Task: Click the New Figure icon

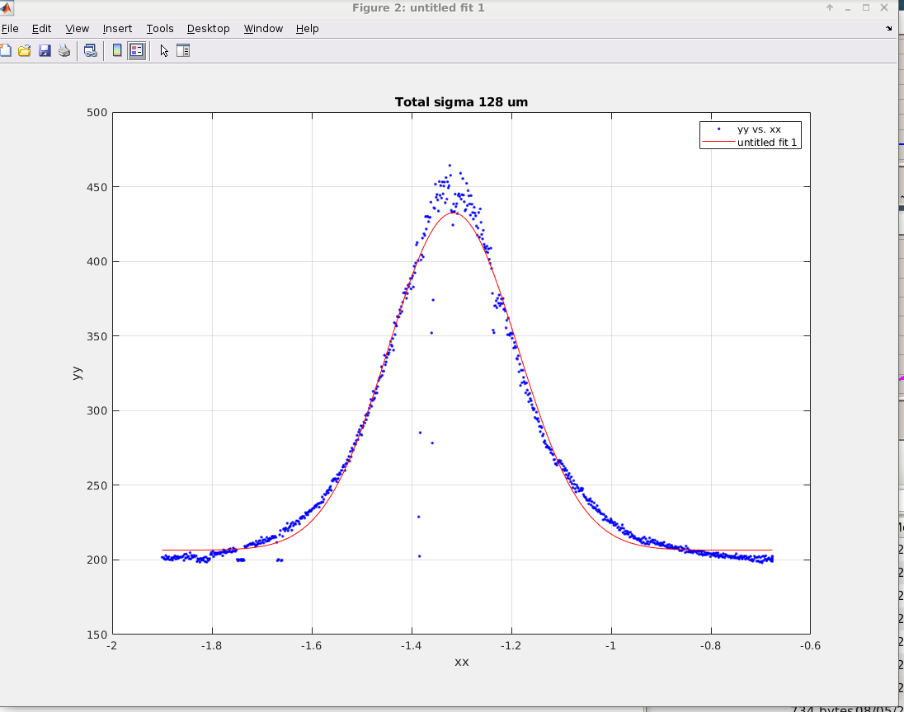Action: tap(5, 51)
